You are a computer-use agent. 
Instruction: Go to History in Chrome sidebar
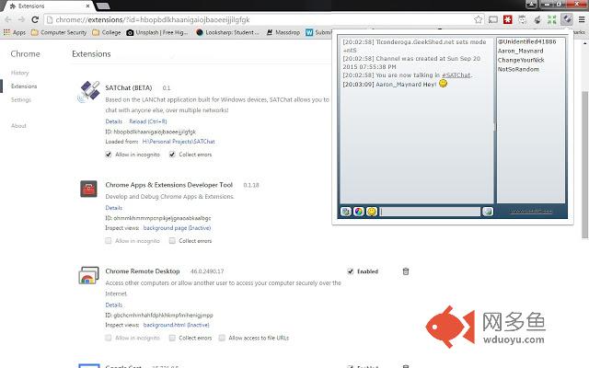coord(19,73)
